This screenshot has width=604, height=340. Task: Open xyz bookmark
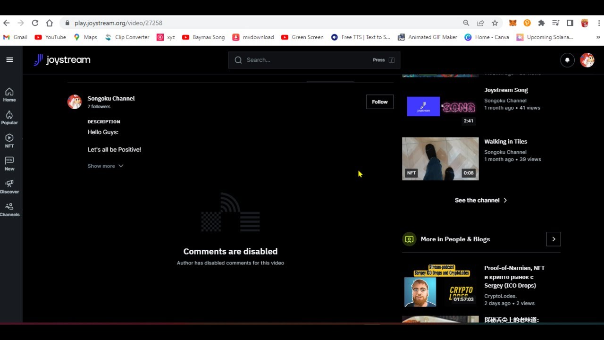[x=166, y=37]
